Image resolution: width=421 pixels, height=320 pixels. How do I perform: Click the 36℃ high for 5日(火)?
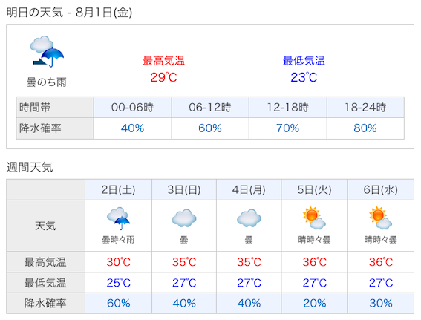[x=314, y=262]
